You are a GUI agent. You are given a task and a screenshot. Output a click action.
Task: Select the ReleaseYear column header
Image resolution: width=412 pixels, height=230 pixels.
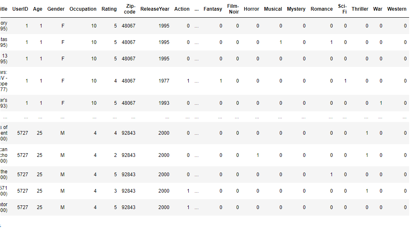(155, 9)
